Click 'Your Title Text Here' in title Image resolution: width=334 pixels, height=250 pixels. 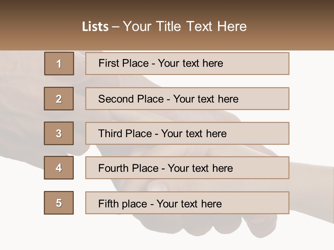click(185, 27)
